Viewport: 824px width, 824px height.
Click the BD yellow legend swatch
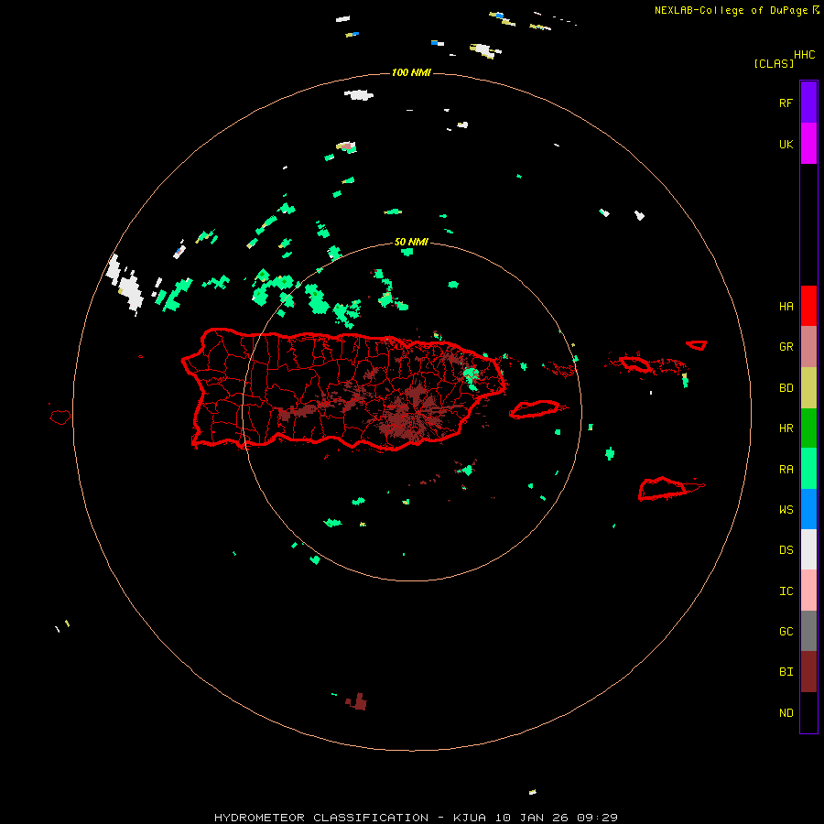pyautogui.click(x=808, y=388)
